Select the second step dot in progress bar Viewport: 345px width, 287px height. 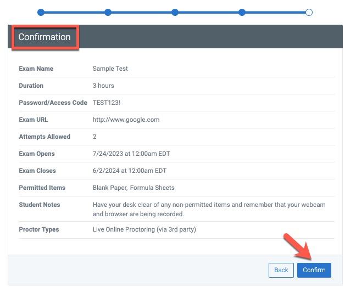108,12
